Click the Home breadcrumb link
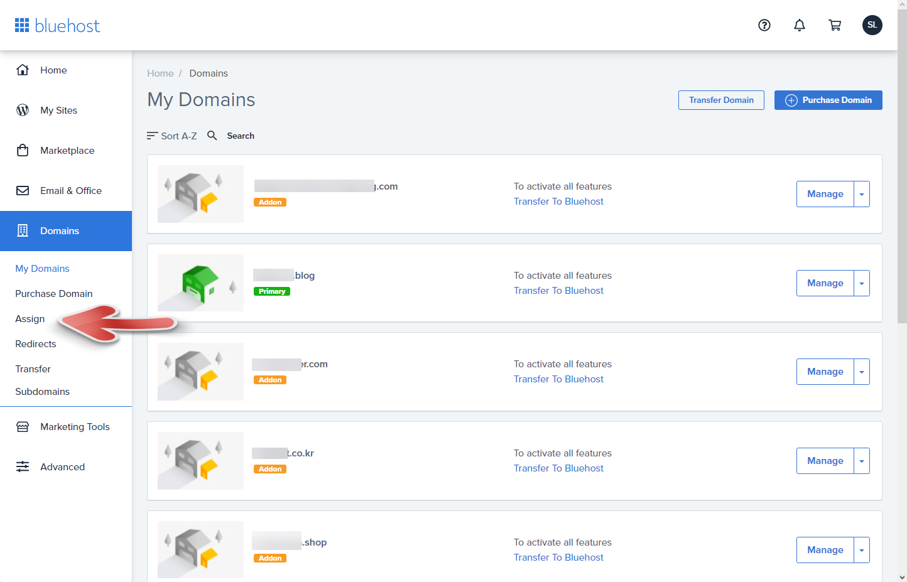 [x=160, y=73]
